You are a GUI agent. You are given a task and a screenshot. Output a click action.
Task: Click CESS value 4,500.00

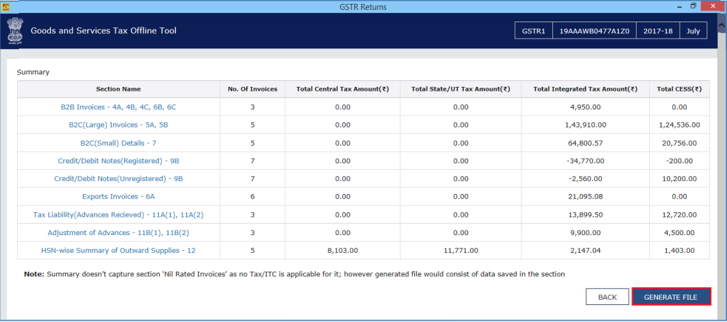pyautogui.click(x=679, y=233)
